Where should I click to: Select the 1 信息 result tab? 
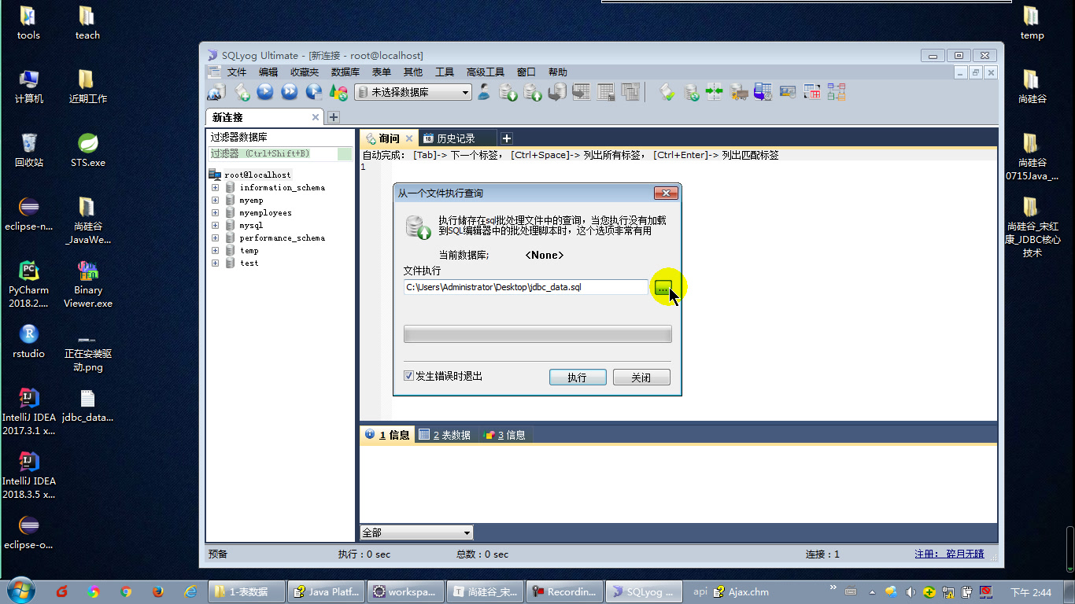coord(387,435)
